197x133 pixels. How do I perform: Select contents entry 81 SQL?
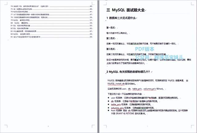coord(51,25)
